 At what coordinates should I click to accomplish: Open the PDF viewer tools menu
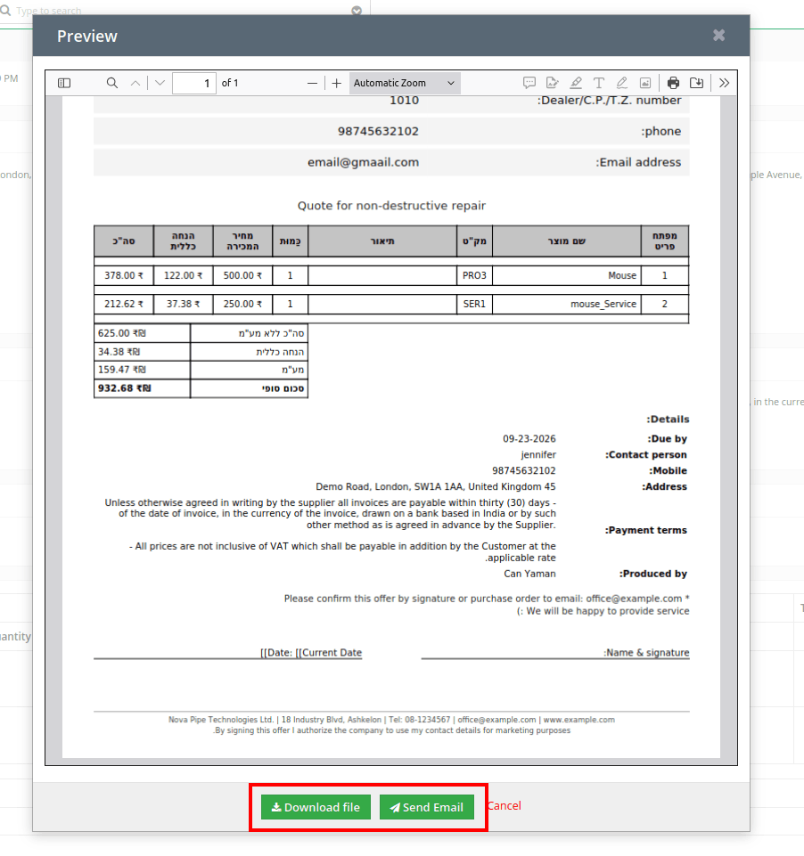pyautogui.click(x=725, y=83)
